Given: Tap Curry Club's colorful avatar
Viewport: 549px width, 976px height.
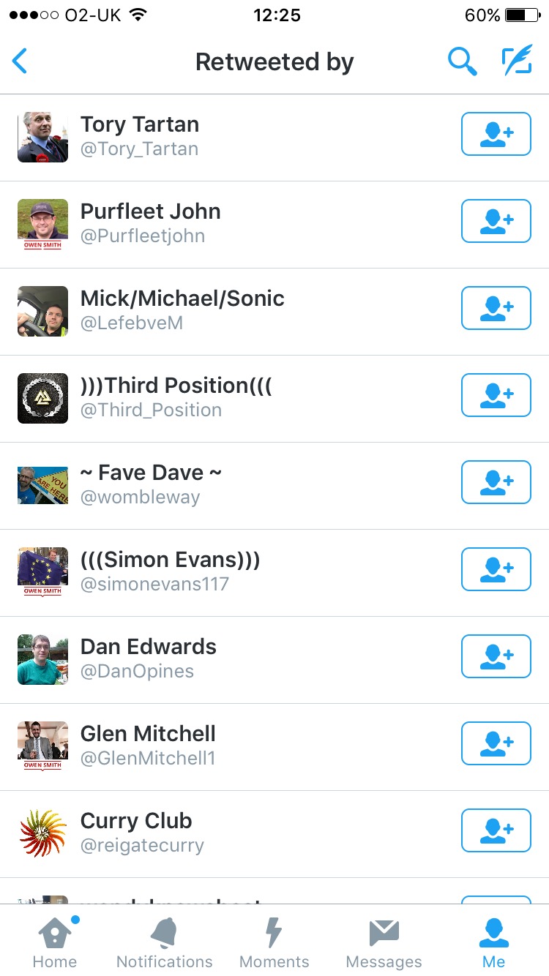Looking at the screenshot, I should pos(42,833).
